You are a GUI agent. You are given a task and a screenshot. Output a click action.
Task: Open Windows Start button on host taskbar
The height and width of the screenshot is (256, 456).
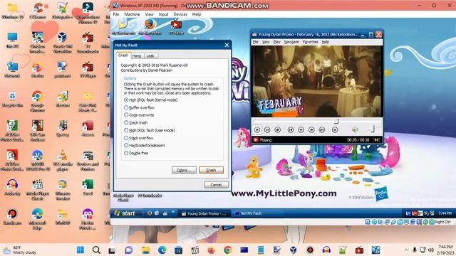[x=81, y=250]
